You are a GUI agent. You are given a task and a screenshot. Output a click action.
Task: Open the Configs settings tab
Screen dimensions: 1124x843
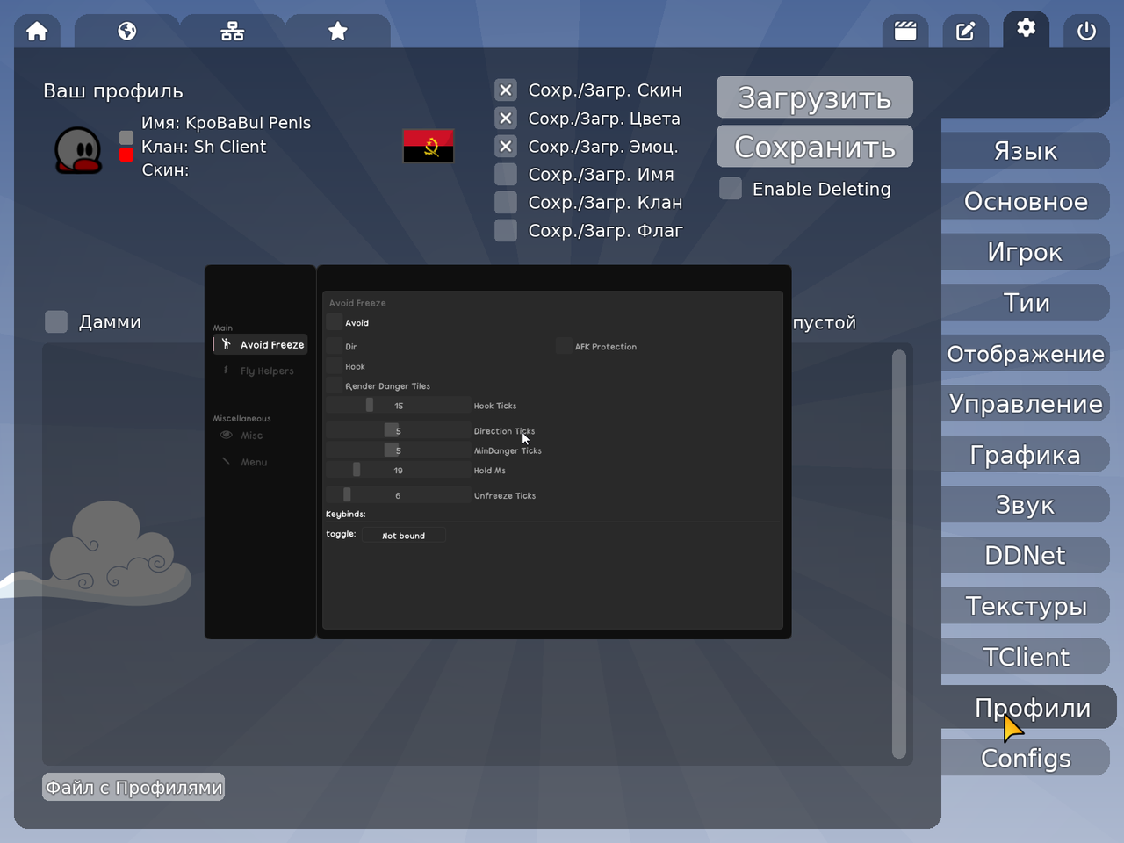(x=1026, y=757)
